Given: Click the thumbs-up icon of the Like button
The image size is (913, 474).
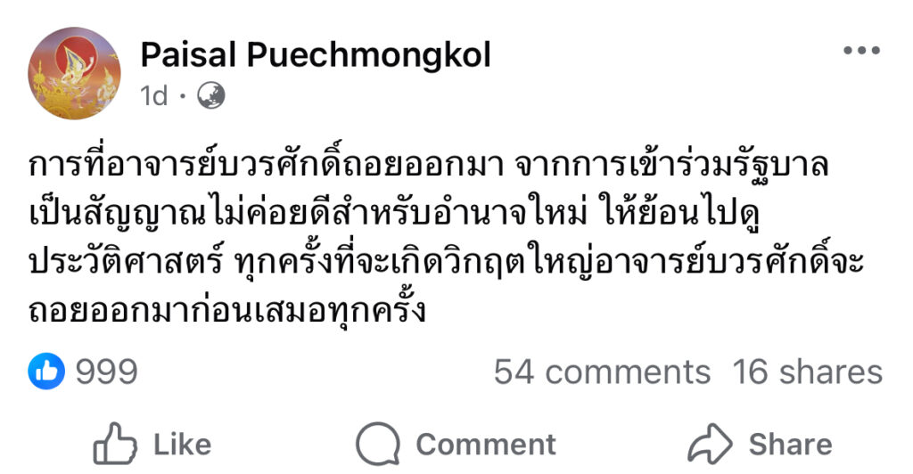Looking at the screenshot, I should coord(115,444).
